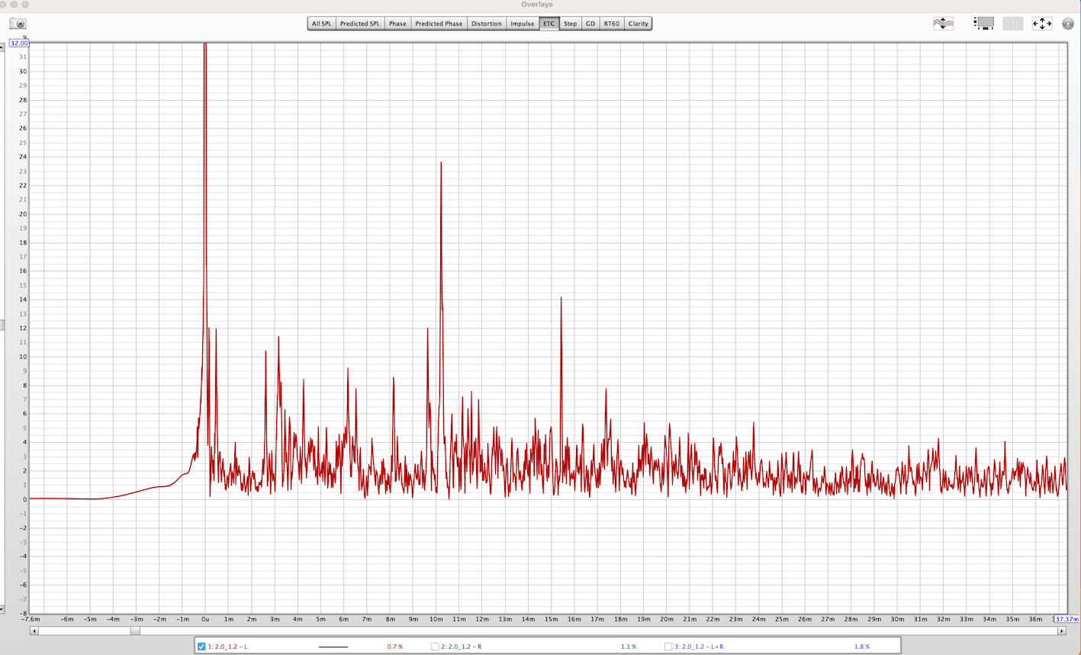Select the Impulse tab
The width and height of the screenshot is (1081, 655).
click(x=523, y=24)
